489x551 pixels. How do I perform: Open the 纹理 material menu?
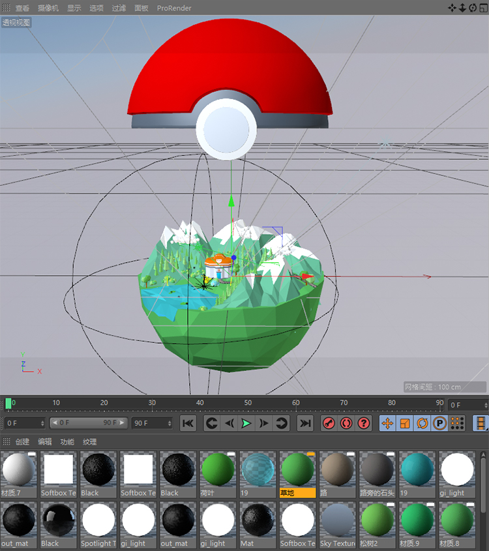point(89,441)
